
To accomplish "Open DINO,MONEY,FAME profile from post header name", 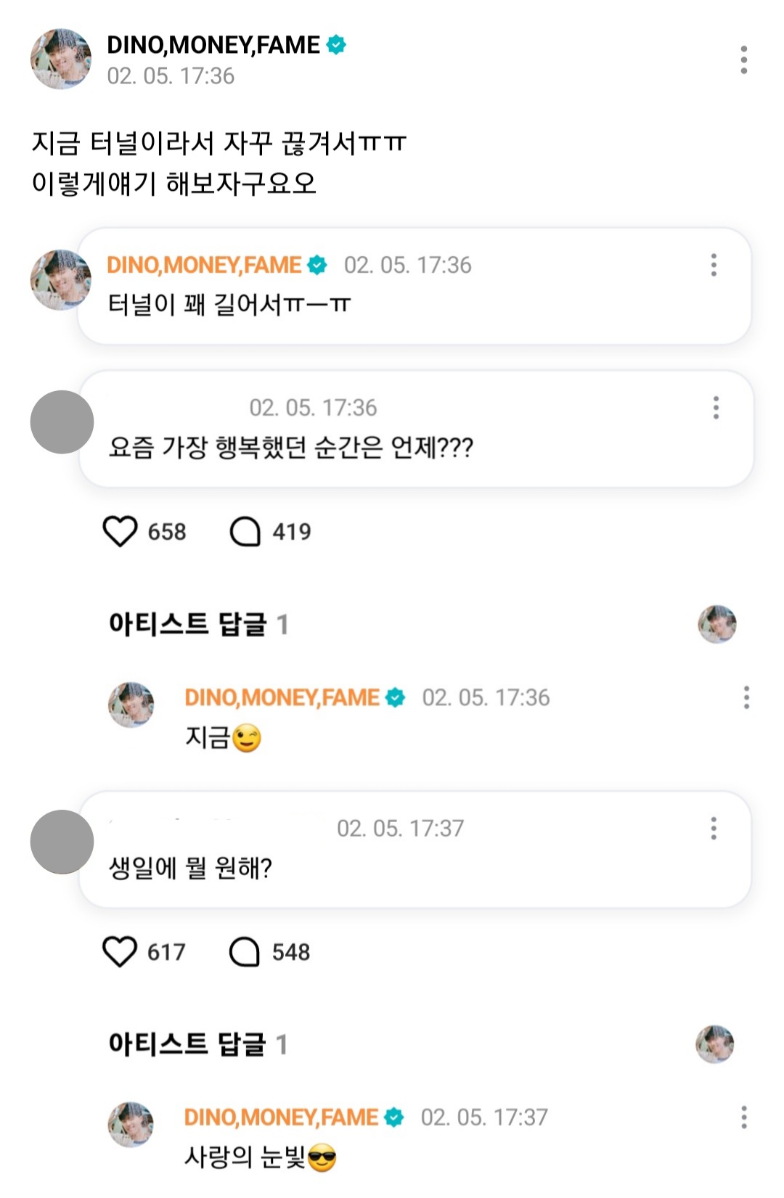I will 213,45.
